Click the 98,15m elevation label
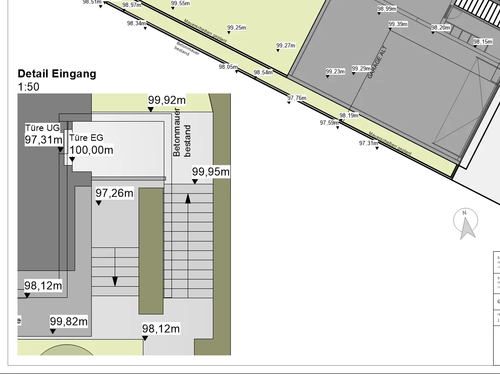The image size is (500, 375). click(483, 42)
